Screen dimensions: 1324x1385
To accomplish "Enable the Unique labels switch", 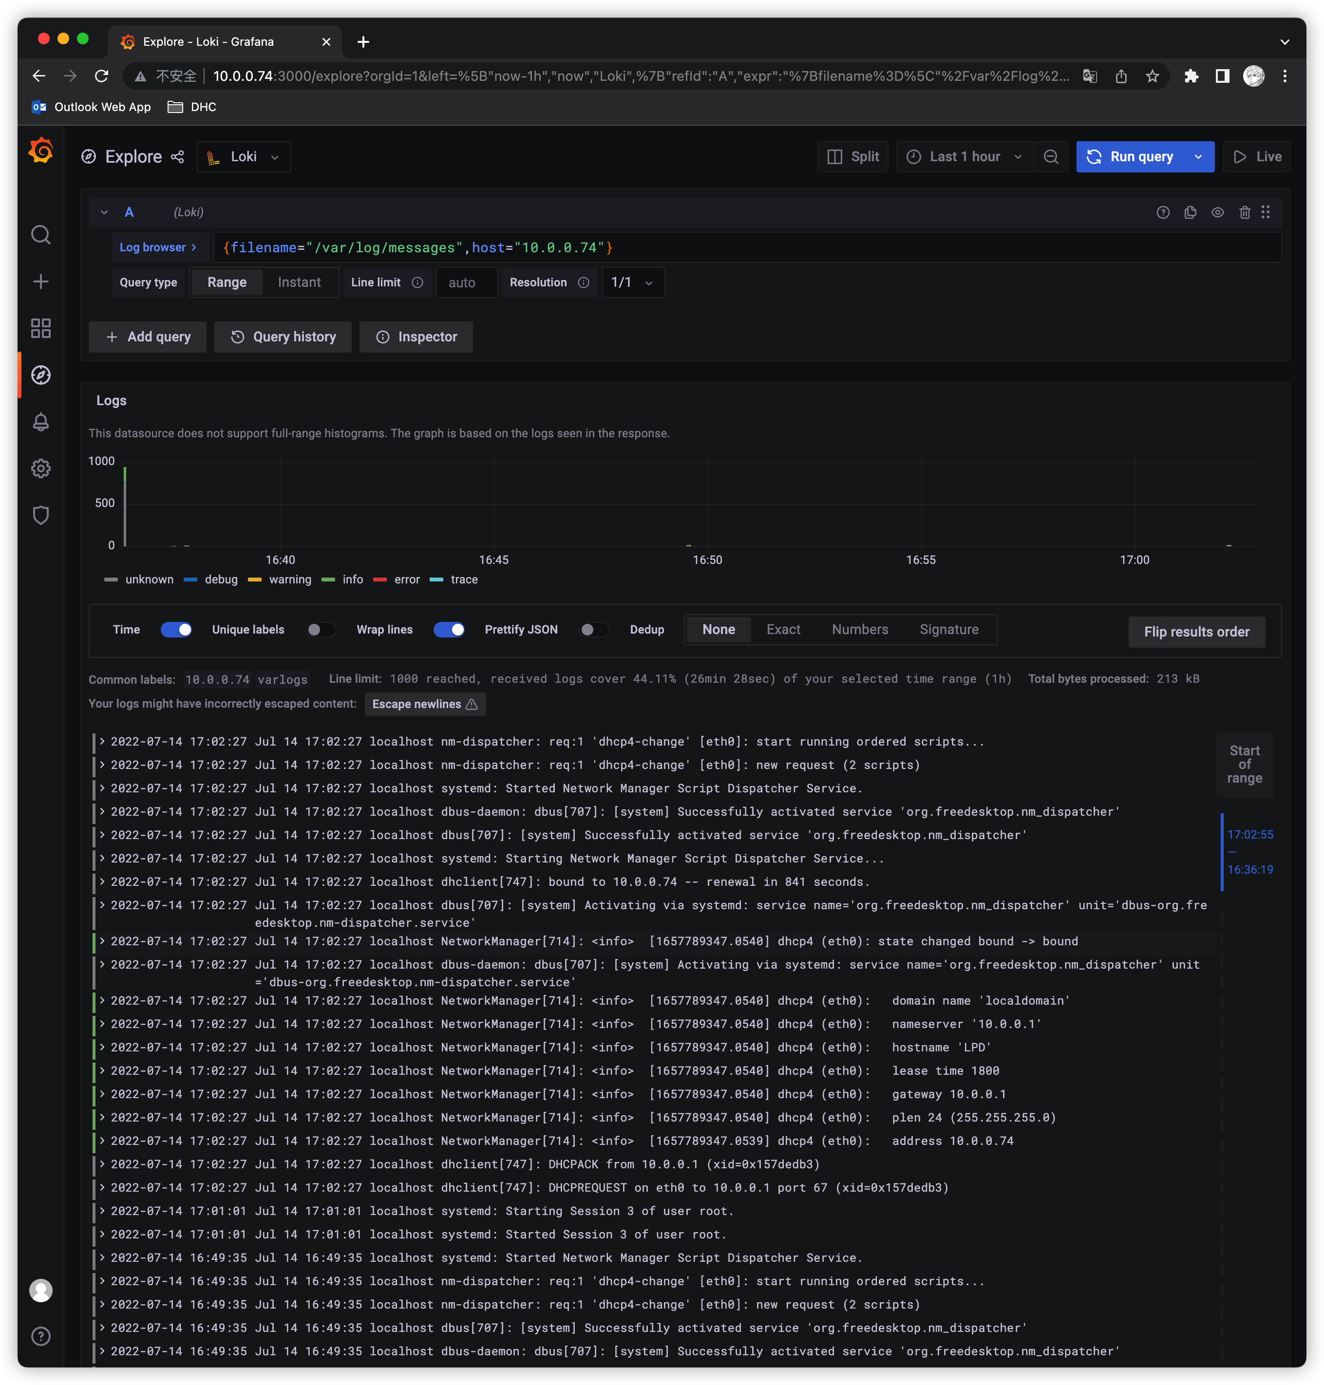I will pos(321,629).
